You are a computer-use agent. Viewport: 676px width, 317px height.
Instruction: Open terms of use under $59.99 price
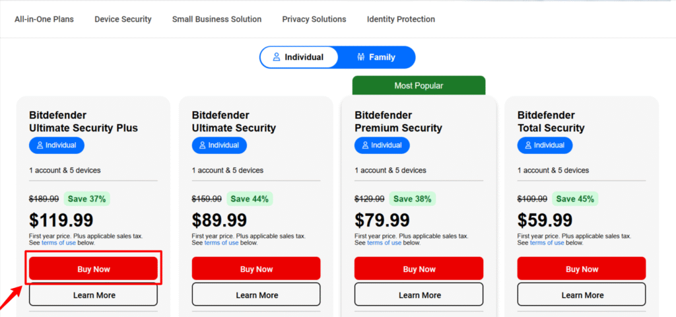(x=547, y=243)
